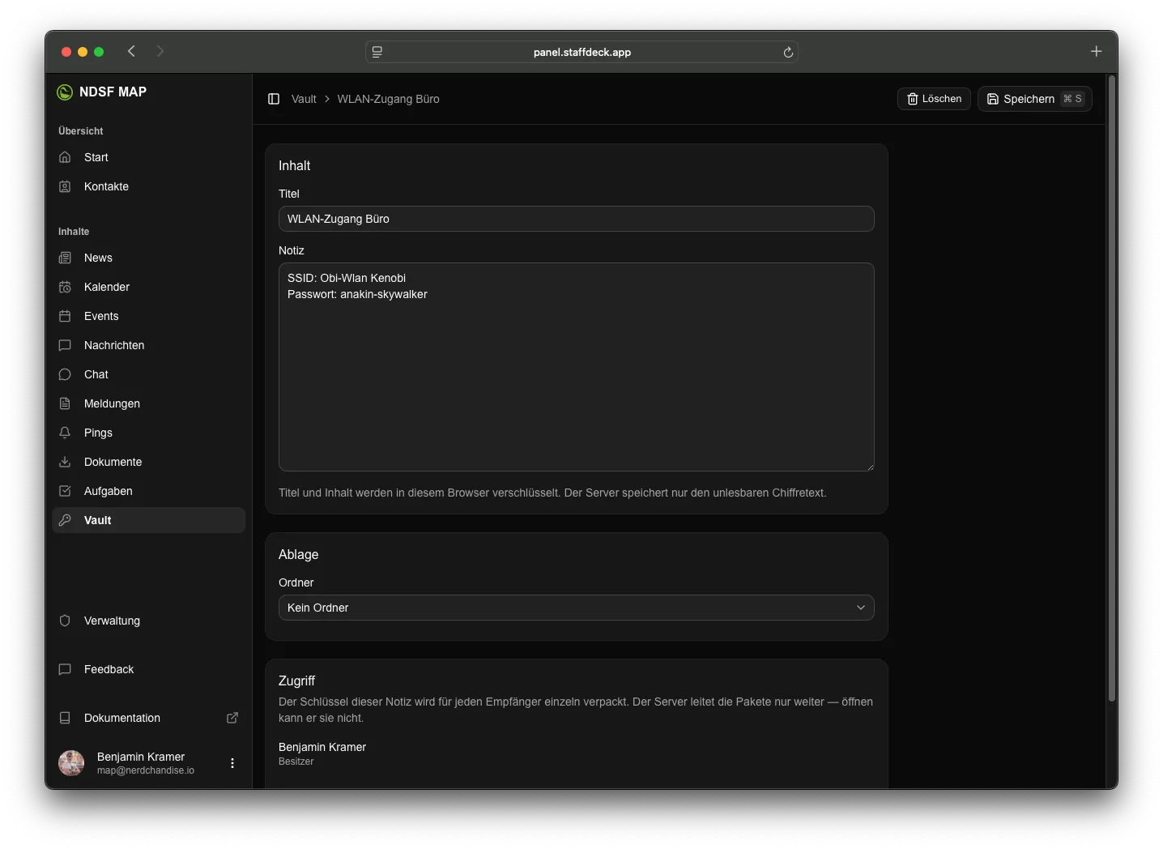Screen dimensions: 1163x849
Task: Click the News newspaper icon
Action: (x=65, y=258)
